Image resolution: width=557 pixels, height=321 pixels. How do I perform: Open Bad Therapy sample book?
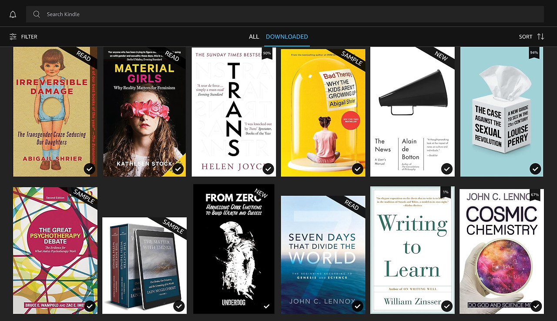pos(323,113)
